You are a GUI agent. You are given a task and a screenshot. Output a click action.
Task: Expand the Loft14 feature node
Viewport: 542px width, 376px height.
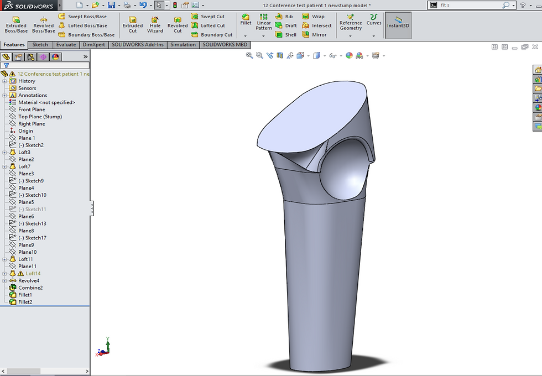[4, 274]
